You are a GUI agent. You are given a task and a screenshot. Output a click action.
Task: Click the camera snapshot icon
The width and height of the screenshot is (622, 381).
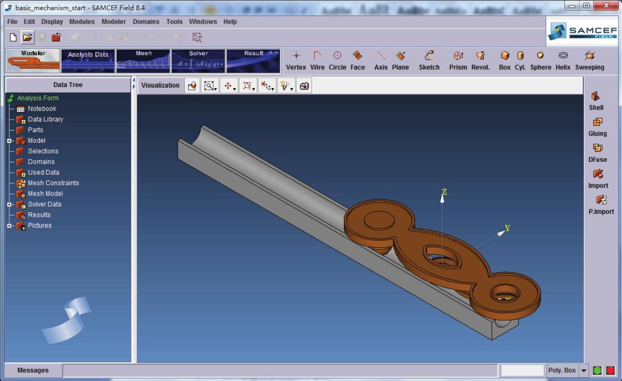pyautogui.click(x=304, y=86)
